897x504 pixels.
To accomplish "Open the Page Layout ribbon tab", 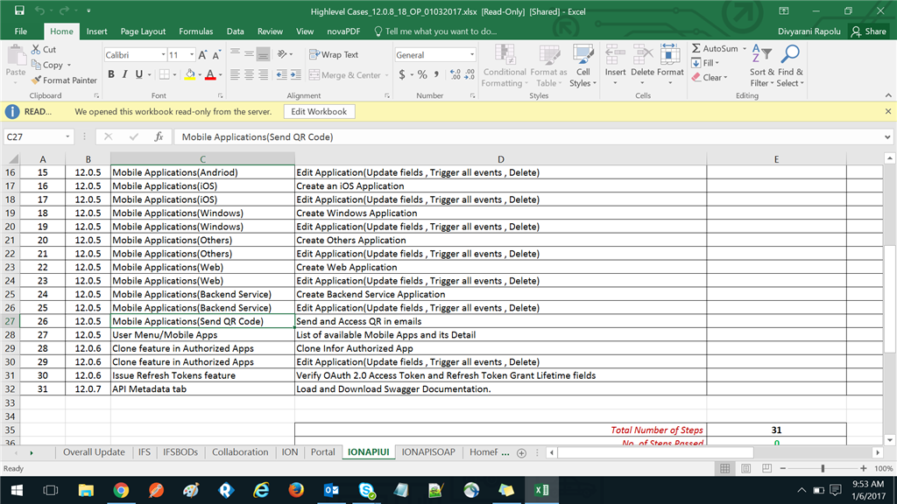I will pos(143,31).
